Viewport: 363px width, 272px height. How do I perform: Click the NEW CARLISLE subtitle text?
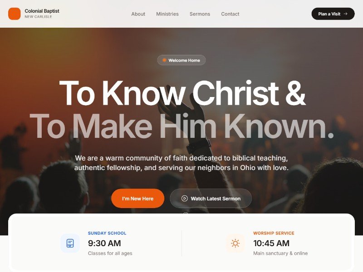pyautogui.click(x=38, y=17)
